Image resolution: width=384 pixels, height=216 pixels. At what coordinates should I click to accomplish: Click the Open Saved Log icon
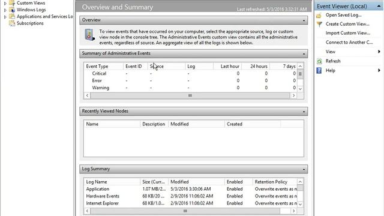tap(319, 16)
